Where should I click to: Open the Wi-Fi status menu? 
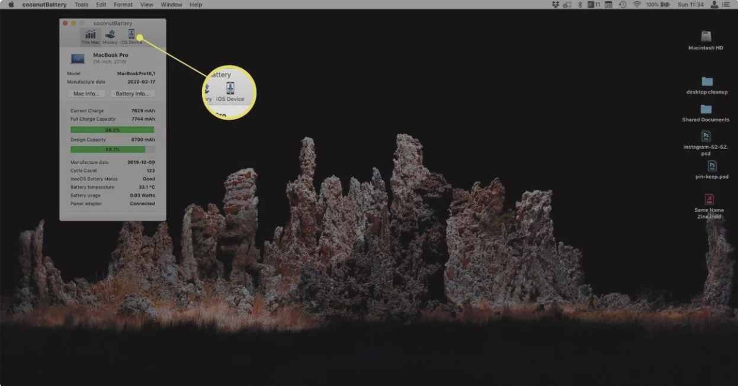(x=637, y=5)
